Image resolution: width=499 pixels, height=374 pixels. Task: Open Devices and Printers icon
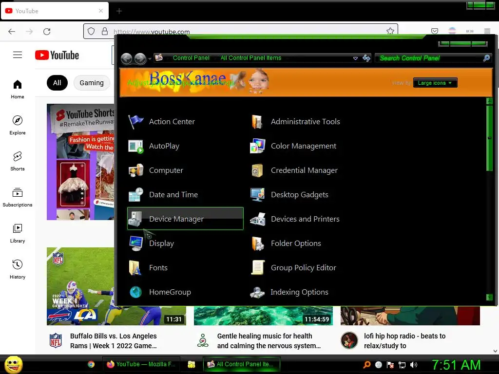257,219
